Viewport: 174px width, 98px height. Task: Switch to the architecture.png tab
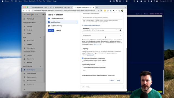coord(62,7)
